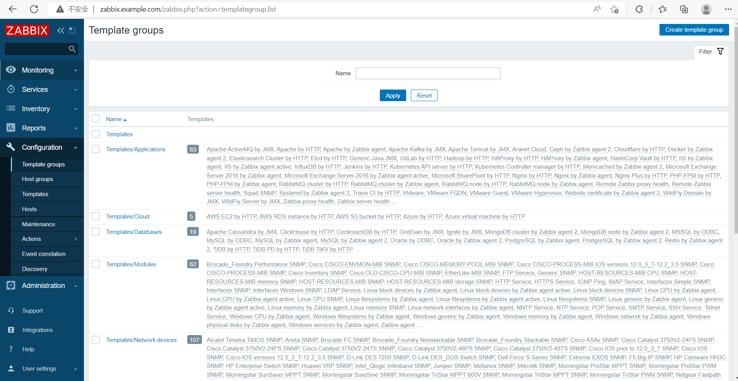The height and width of the screenshot is (381, 738).
Task: Open Hosts in the Configuration menu
Action: point(29,209)
